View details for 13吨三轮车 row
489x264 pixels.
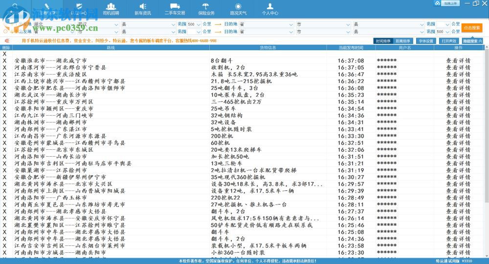pyautogui.click(x=458, y=163)
